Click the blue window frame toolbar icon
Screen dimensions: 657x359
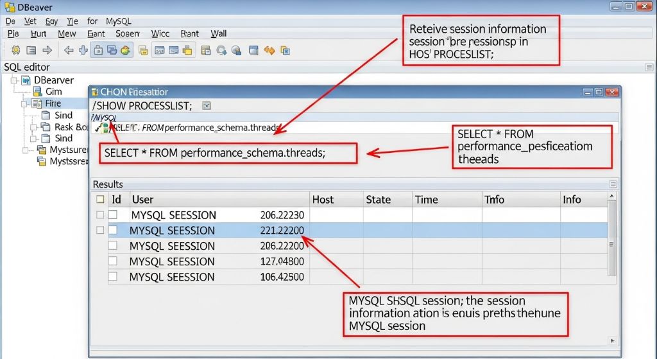[x=253, y=51]
